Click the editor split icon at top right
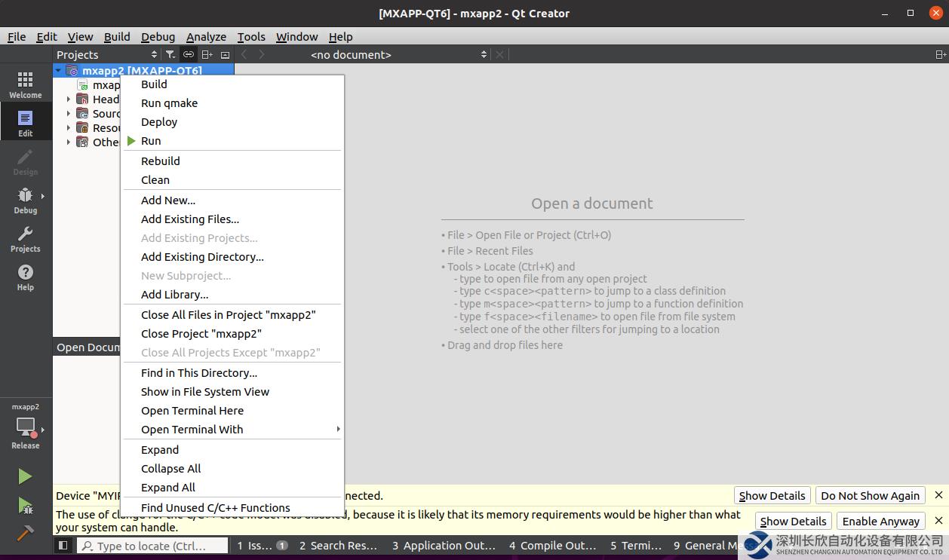 (941, 54)
